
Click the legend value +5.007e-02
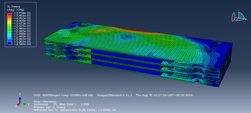(x=23, y=42)
